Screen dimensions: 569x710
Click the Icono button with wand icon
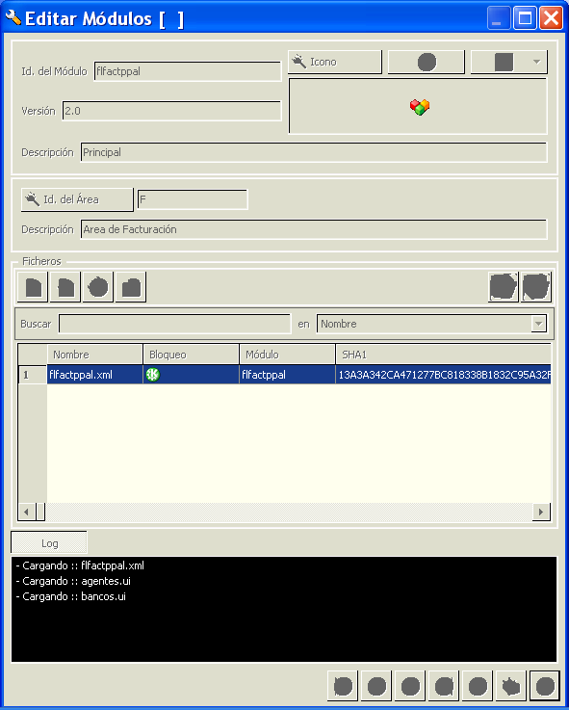(334, 62)
